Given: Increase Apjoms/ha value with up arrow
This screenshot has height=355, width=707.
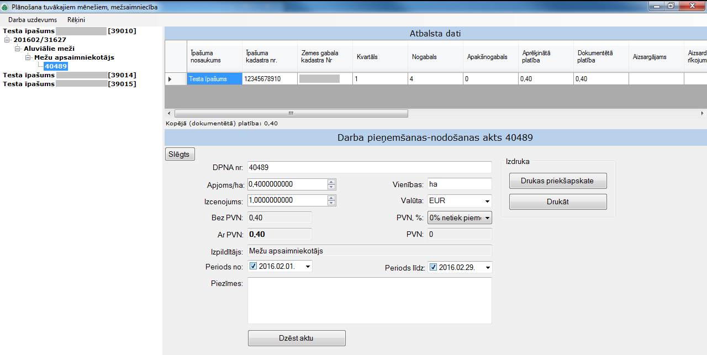Looking at the screenshot, I should click(331, 182).
